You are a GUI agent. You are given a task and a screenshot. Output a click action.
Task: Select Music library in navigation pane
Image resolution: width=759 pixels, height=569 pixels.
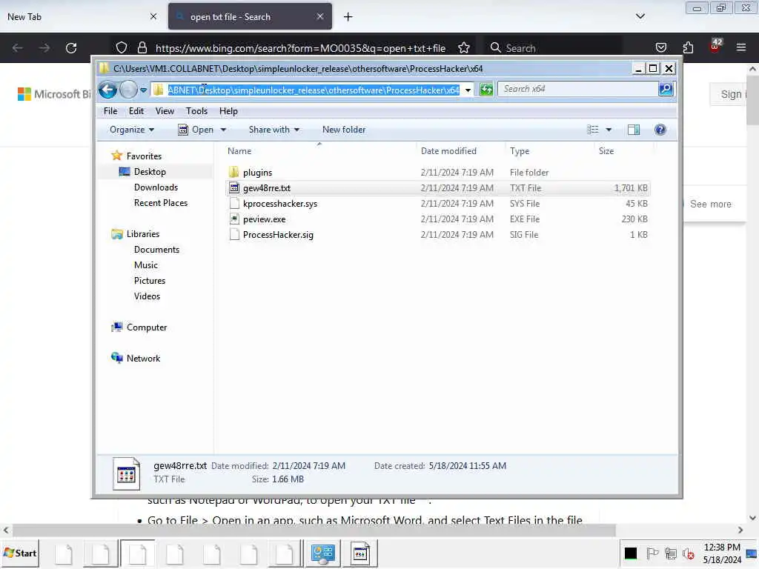(146, 265)
